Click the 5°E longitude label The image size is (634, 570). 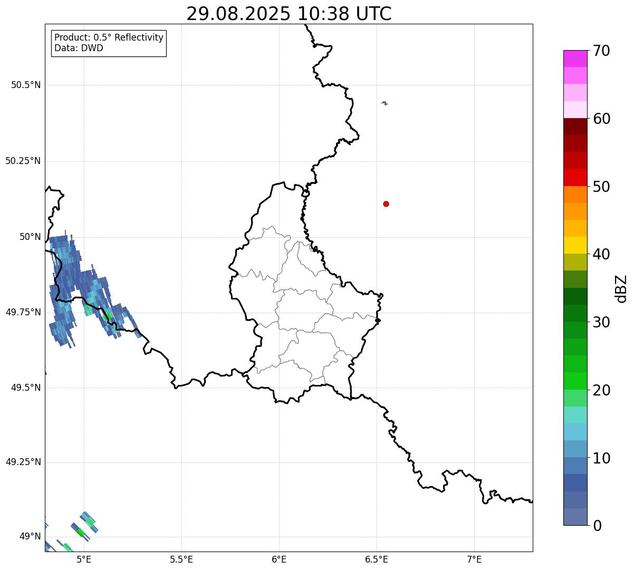84,559
